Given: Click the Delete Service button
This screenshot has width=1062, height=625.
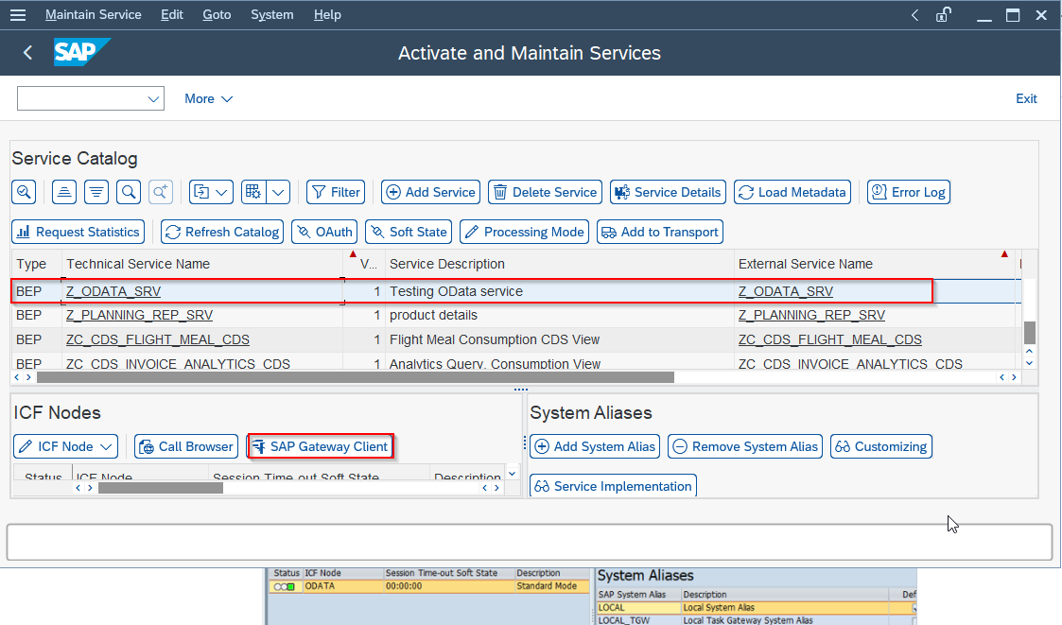Looking at the screenshot, I should pos(546,192).
